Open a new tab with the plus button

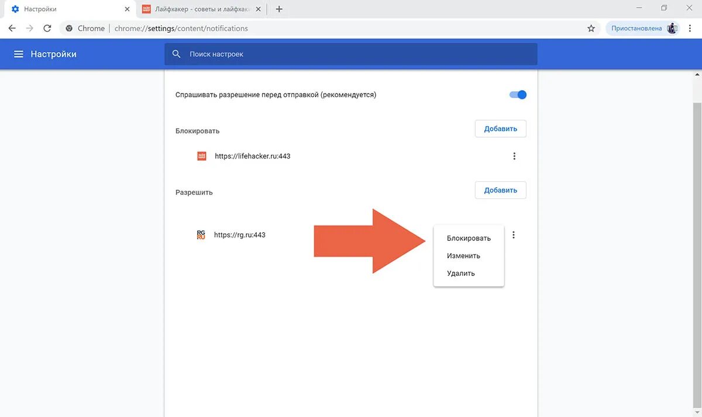(x=279, y=9)
